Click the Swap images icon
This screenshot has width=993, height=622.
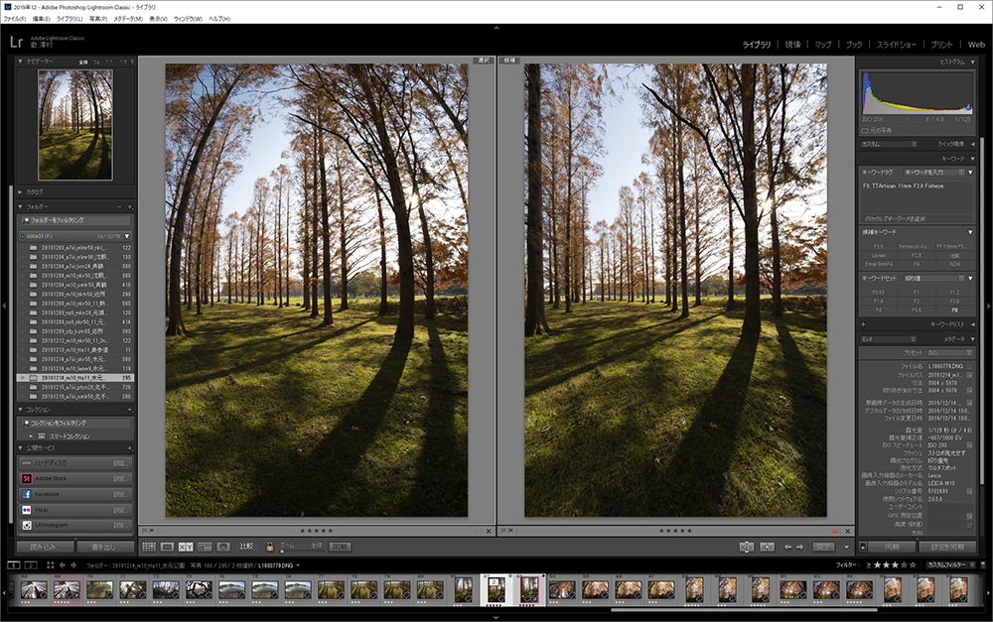747,547
